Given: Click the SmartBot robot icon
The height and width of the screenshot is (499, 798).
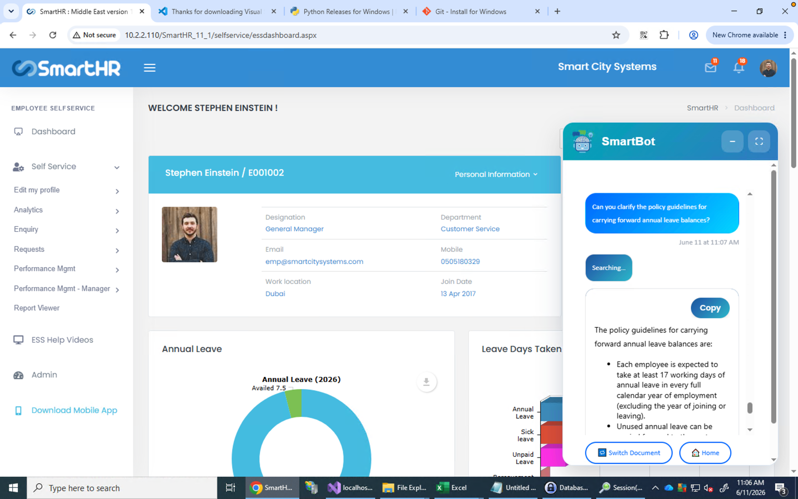Looking at the screenshot, I should 582,141.
